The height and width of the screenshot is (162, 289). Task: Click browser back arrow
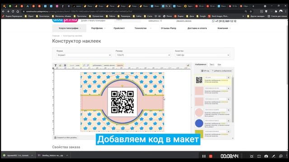tap(4, 11)
